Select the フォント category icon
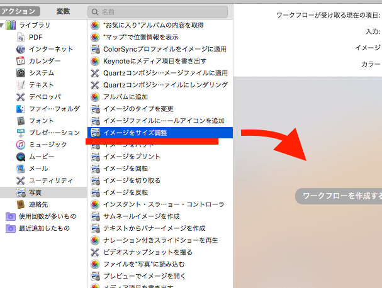The width and height of the screenshot is (382, 288). (x=21, y=121)
